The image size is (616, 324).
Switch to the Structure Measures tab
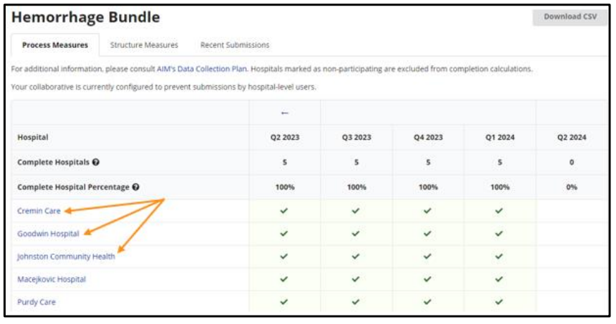144,45
